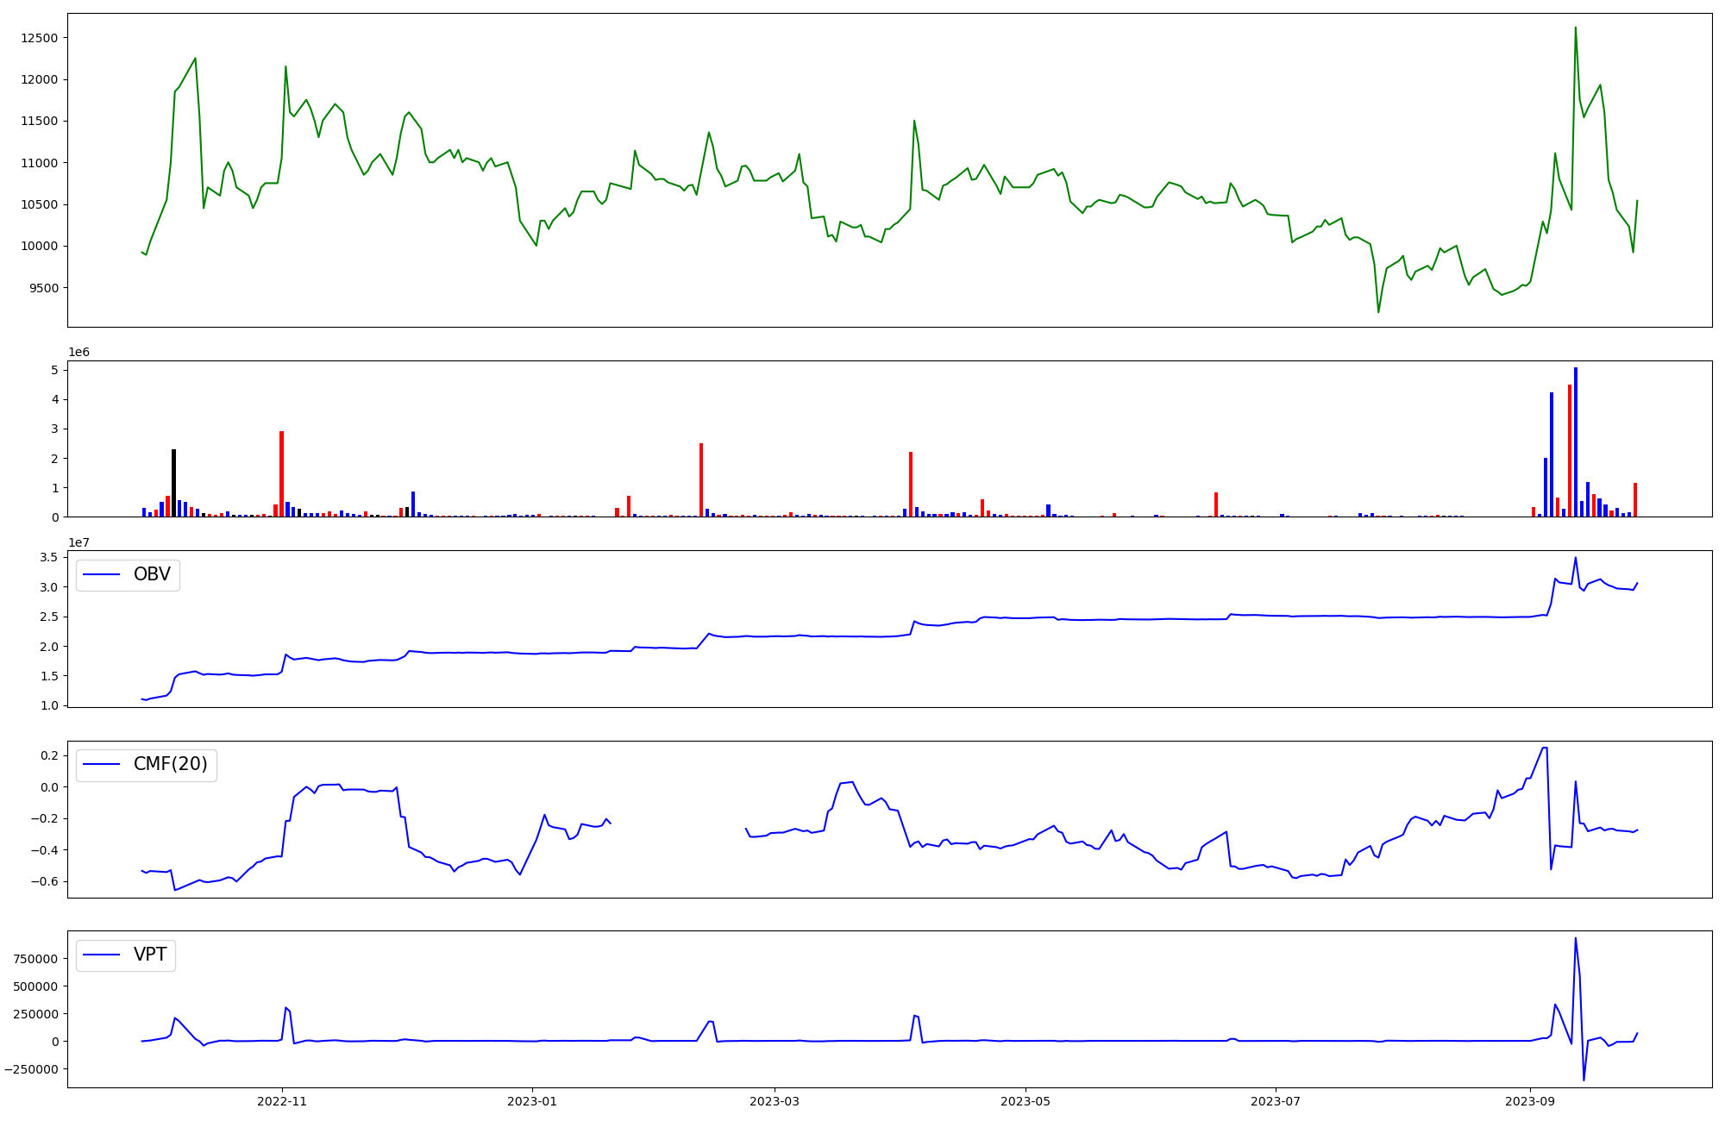Viewport: 1725px width, 1121px height.
Task: Click the highest peak of the green price line
Action: coord(1576,28)
